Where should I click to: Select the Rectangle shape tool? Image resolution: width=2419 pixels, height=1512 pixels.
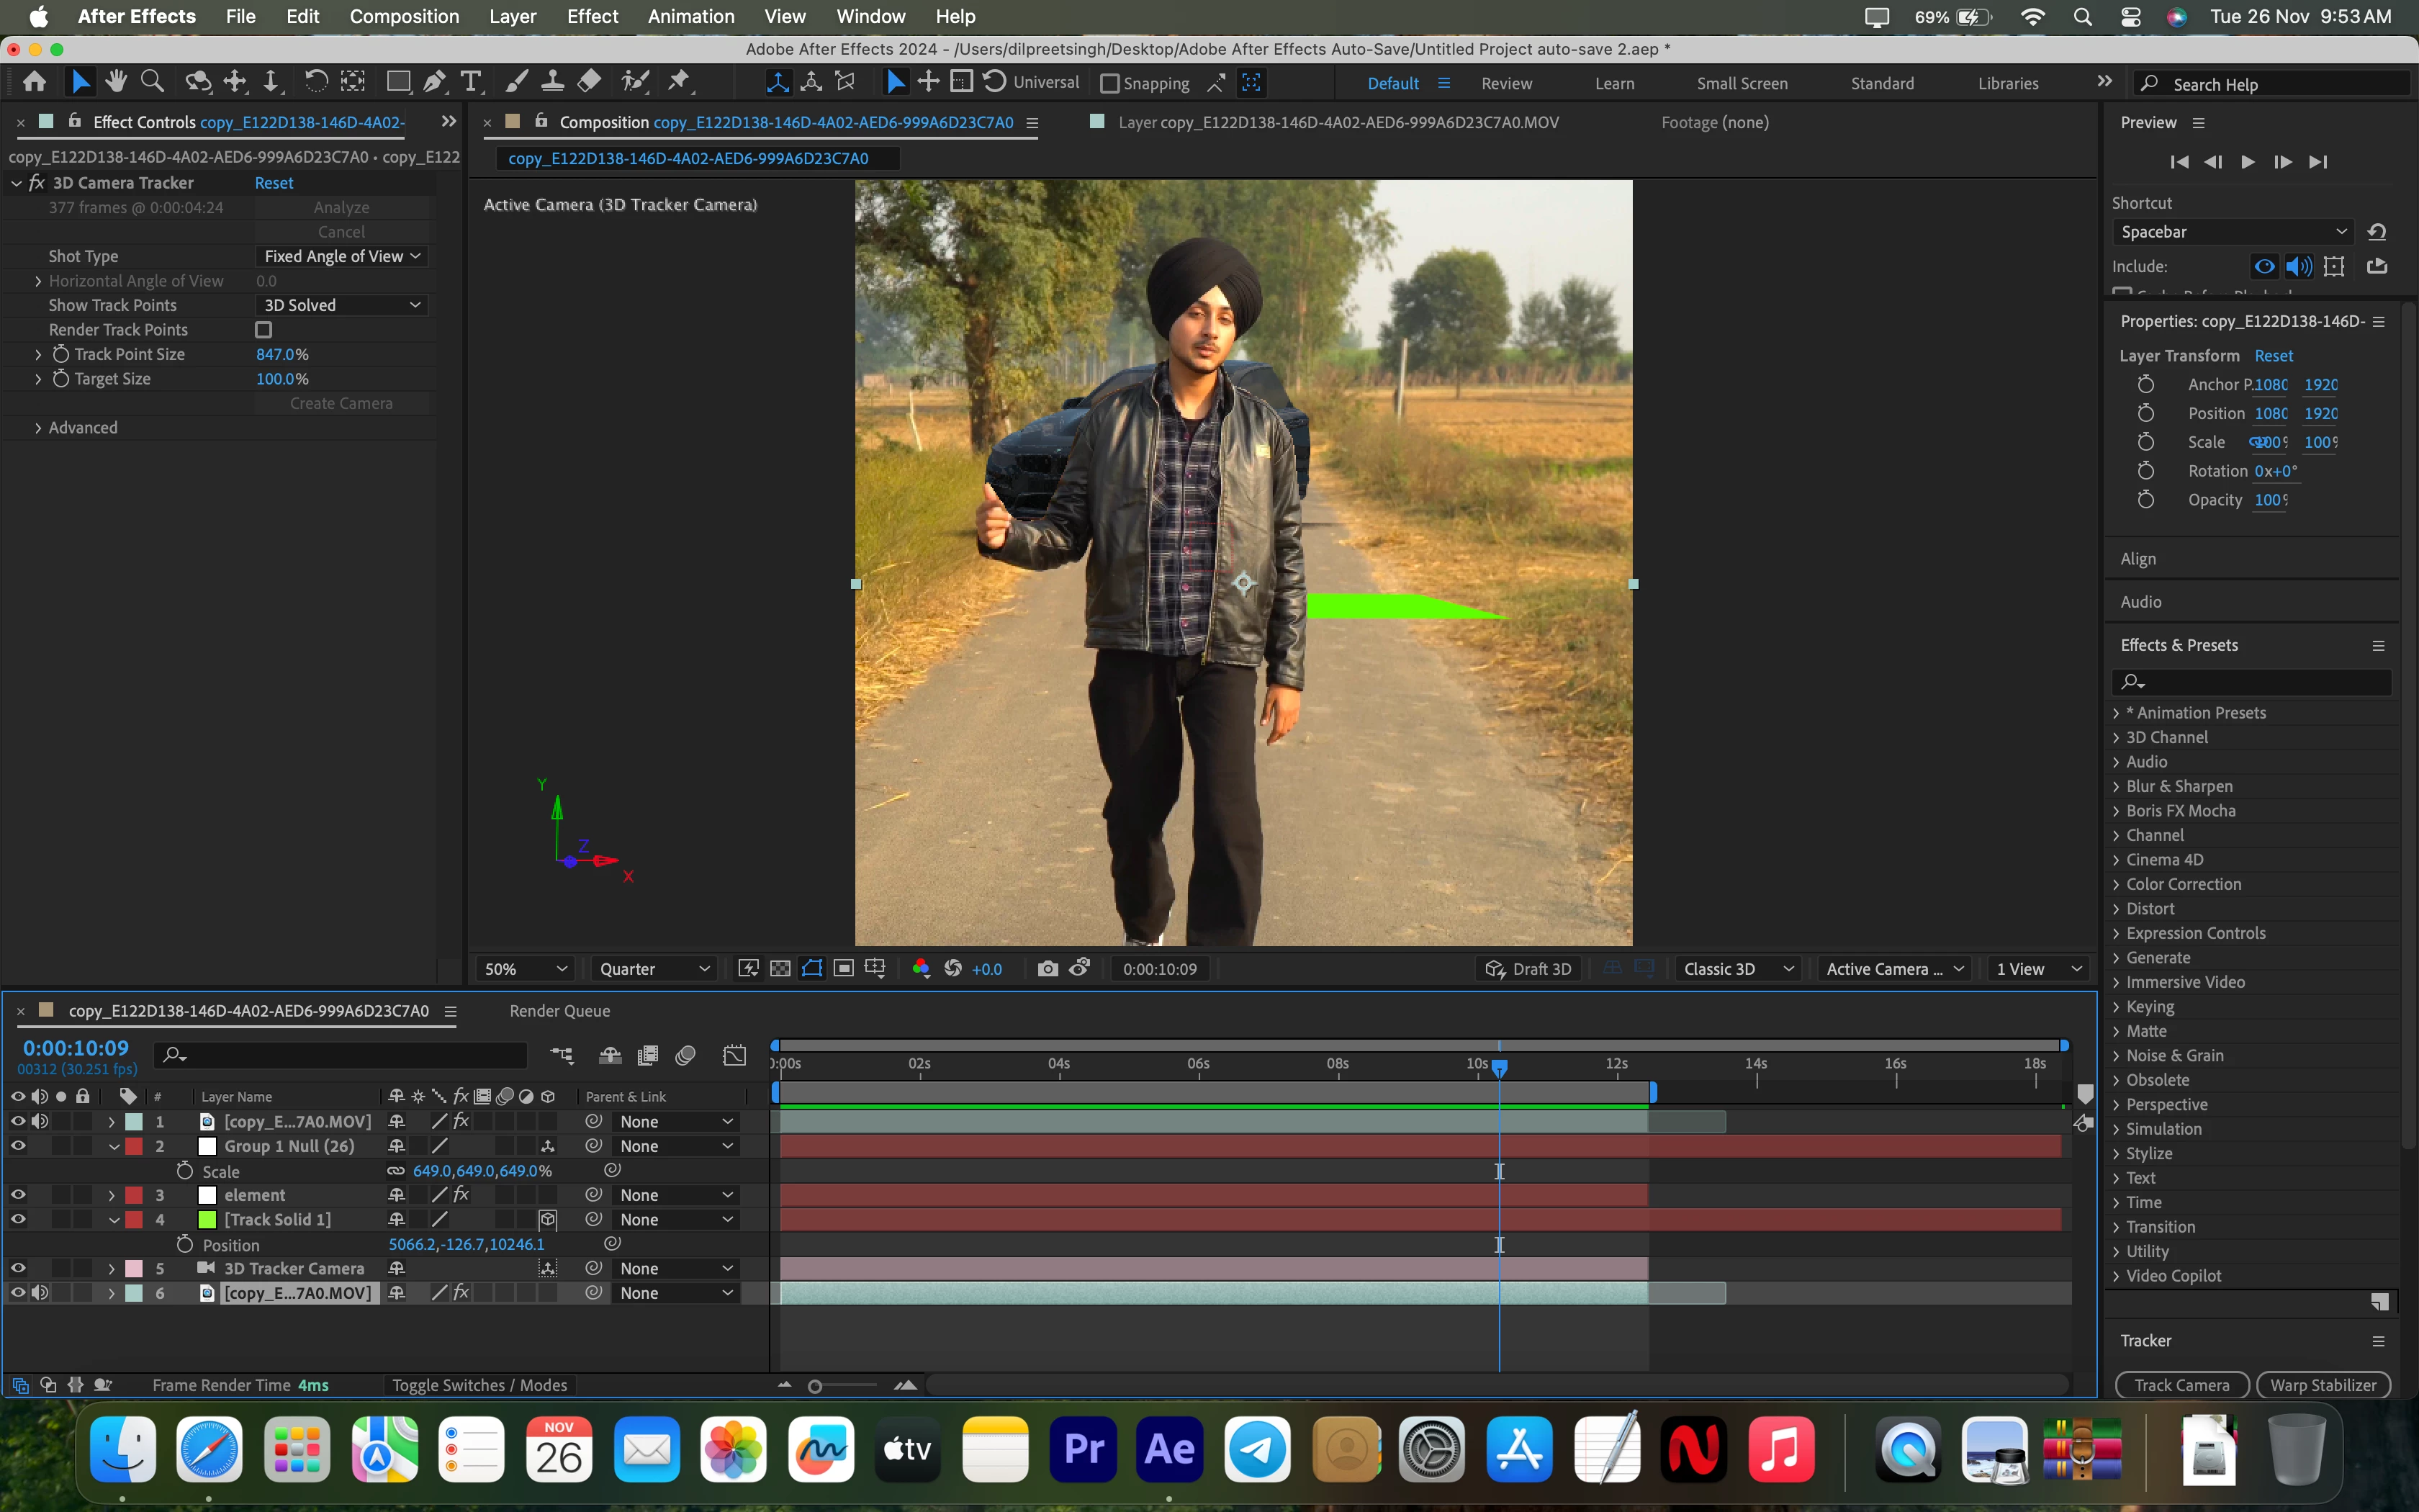[x=398, y=82]
